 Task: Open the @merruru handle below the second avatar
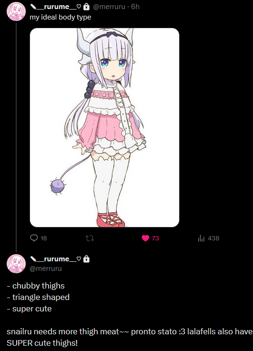click(46, 268)
